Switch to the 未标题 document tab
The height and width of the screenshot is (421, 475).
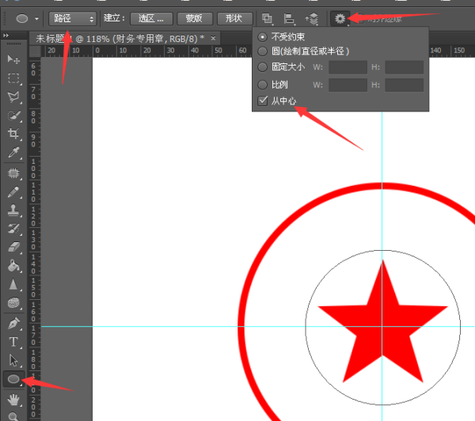click(120, 39)
